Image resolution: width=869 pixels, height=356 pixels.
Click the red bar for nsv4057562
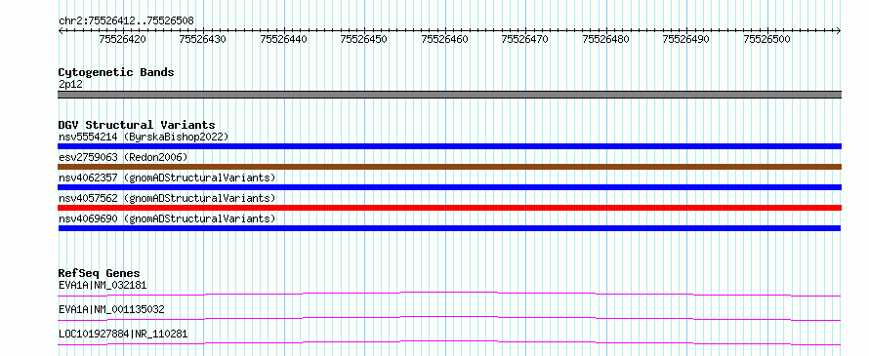coord(449,208)
